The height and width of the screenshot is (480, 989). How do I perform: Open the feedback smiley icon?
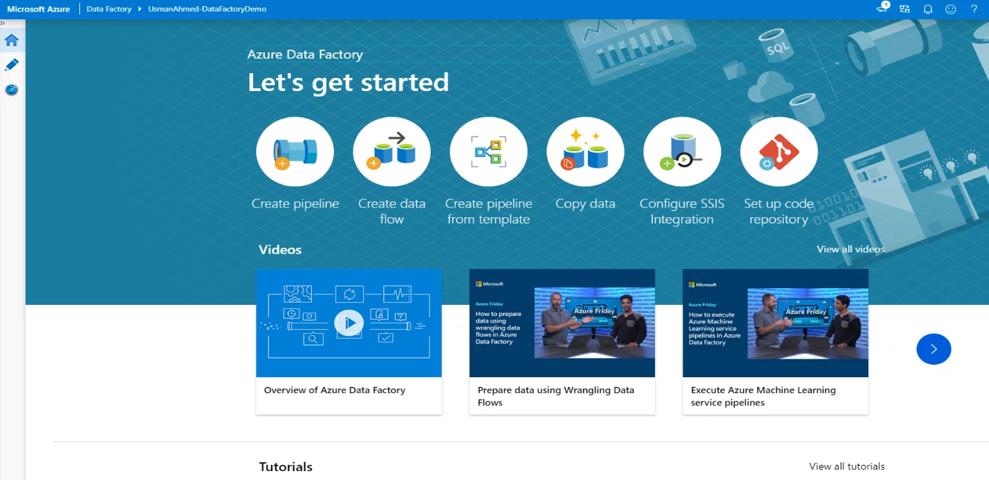pos(951,9)
